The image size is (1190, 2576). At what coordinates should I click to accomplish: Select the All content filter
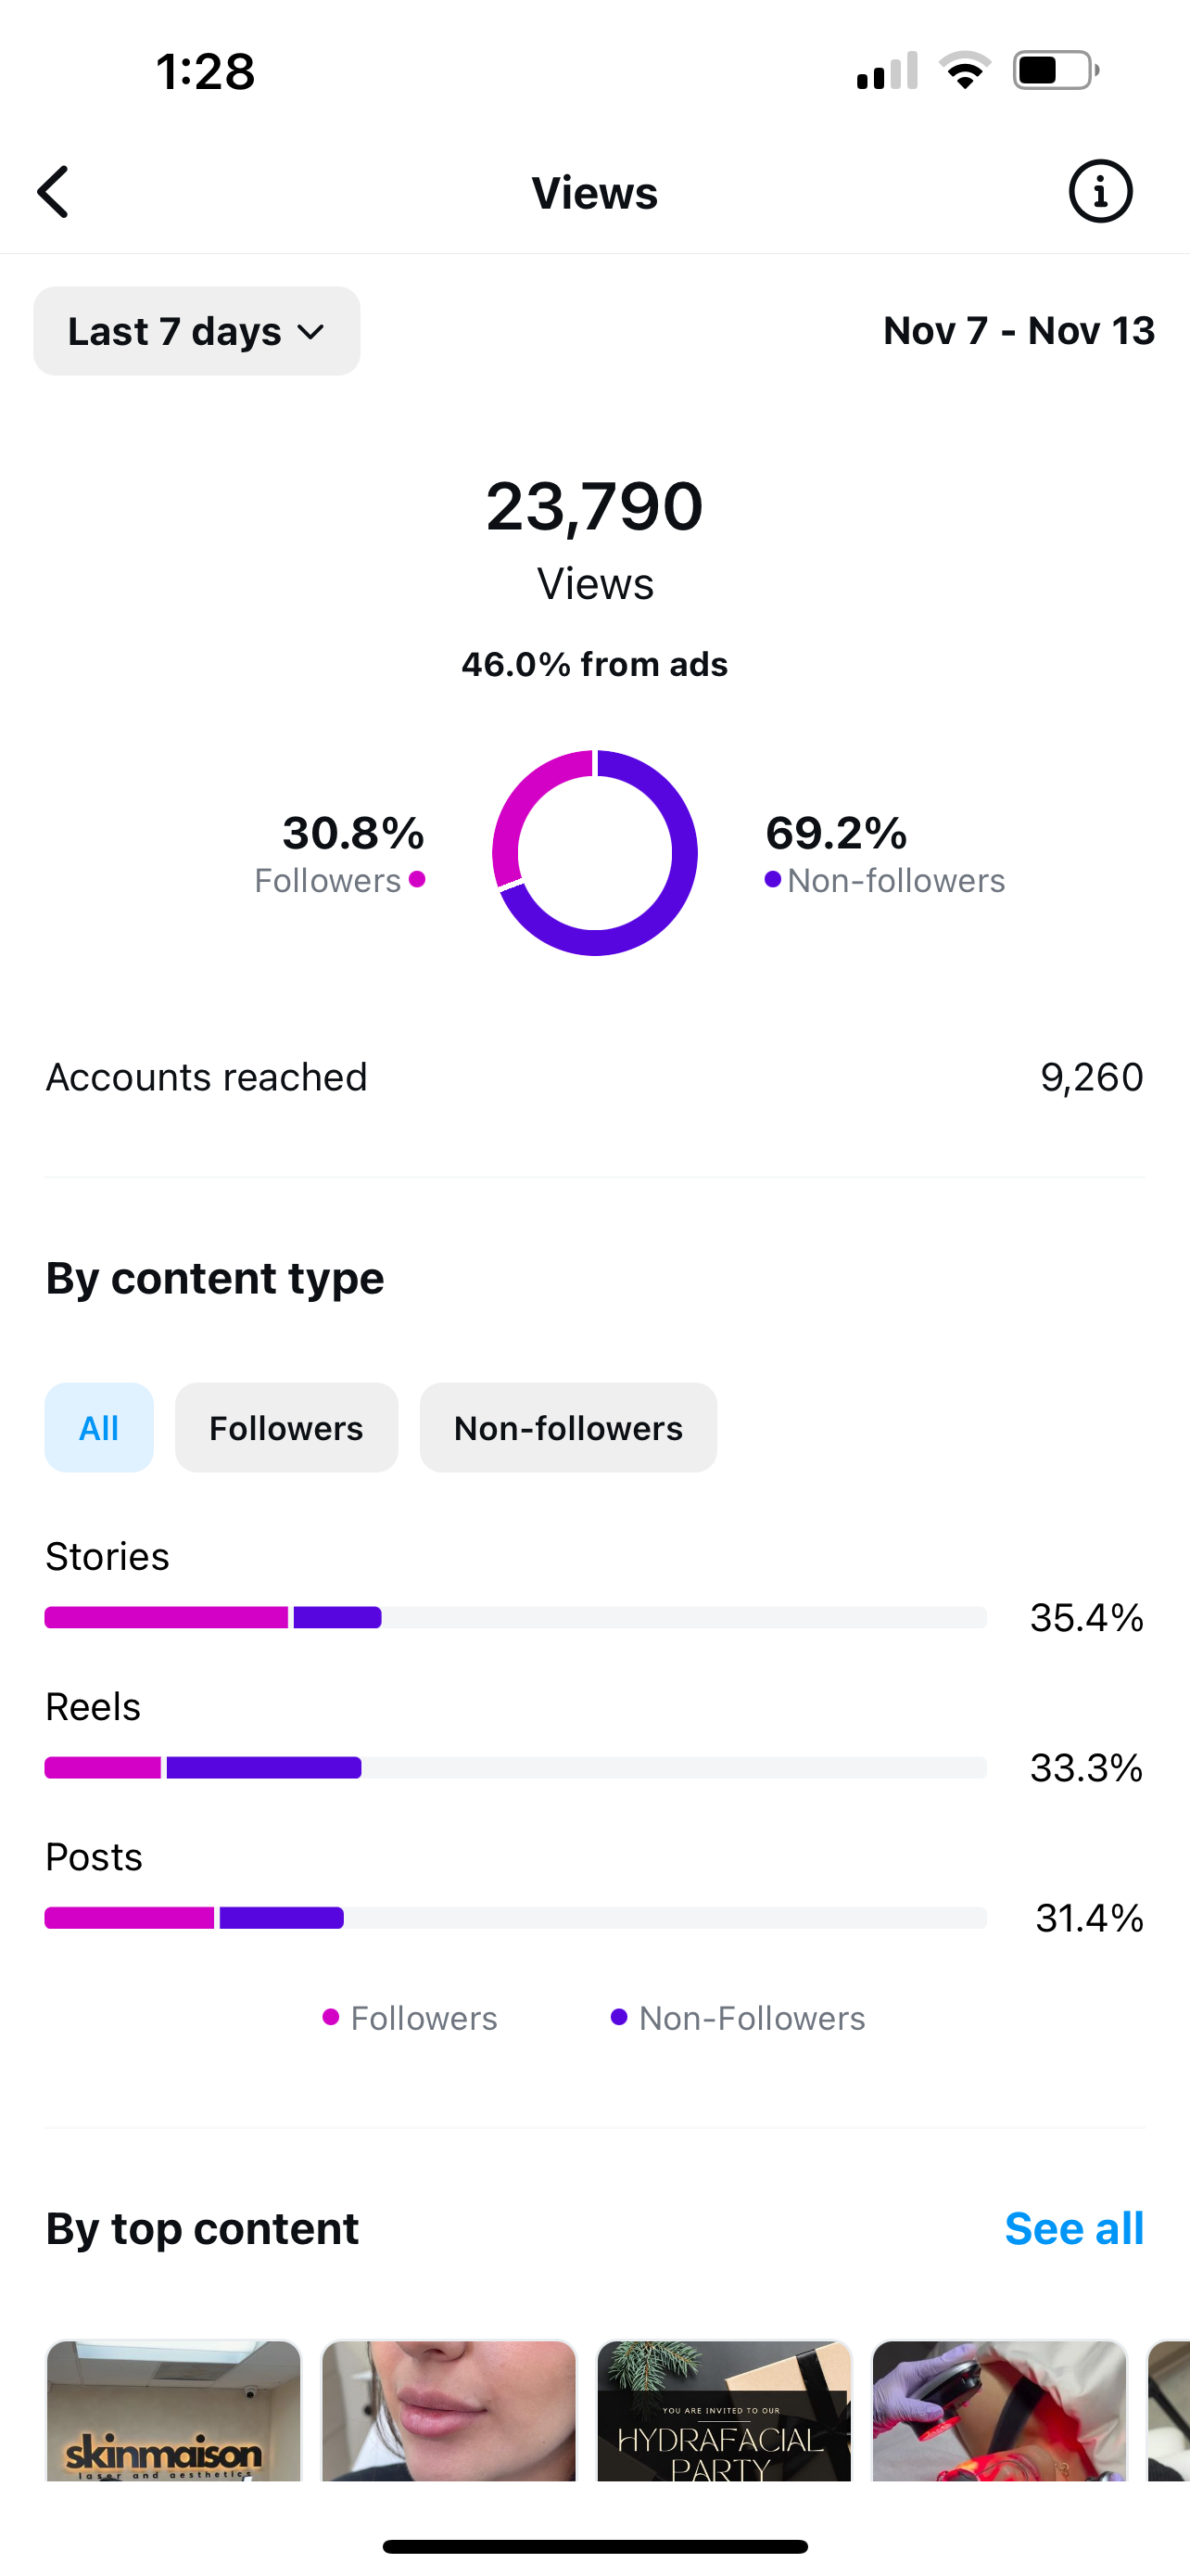click(x=99, y=1428)
